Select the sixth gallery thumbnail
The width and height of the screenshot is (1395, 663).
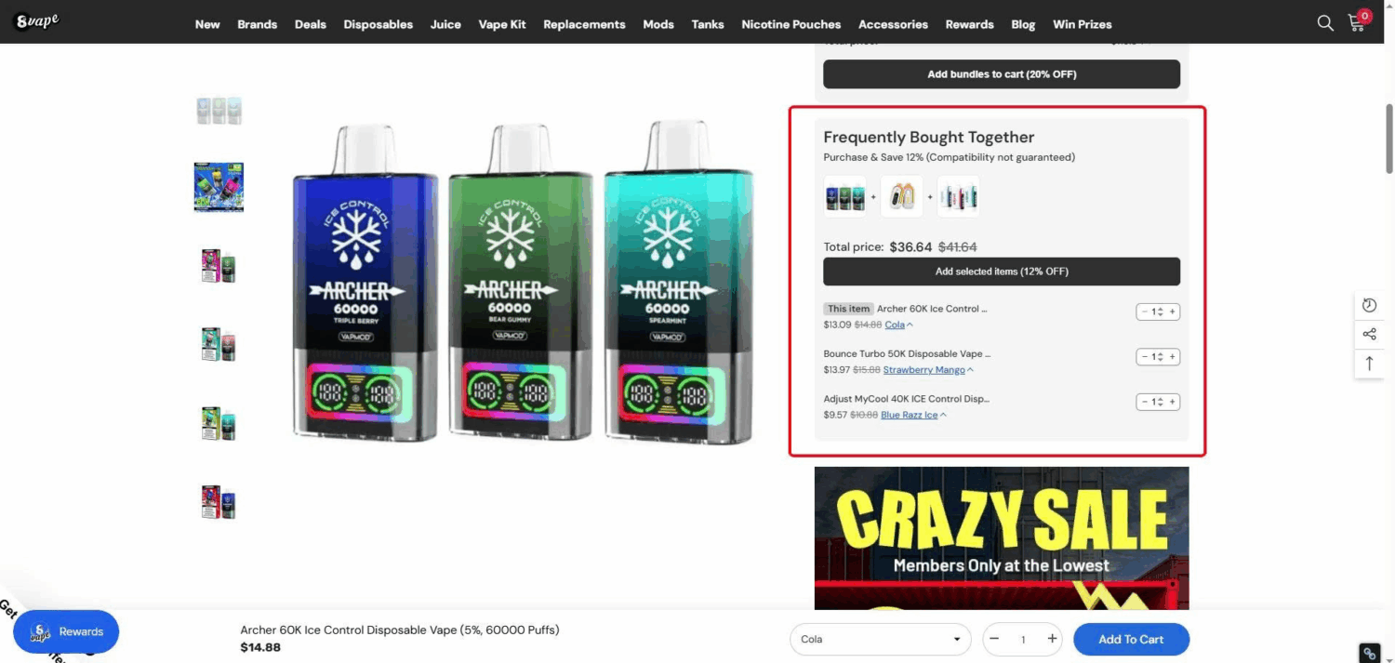tap(219, 502)
